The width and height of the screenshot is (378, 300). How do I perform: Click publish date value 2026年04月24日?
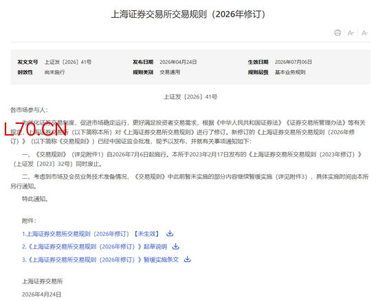coord(178,62)
